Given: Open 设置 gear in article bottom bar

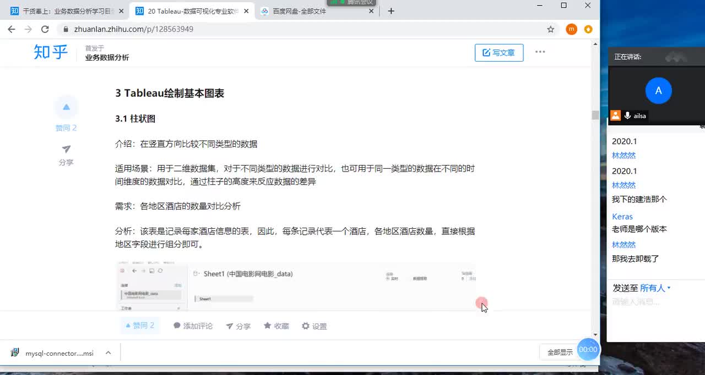Looking at the screenshot, I should tap(314, 326).
